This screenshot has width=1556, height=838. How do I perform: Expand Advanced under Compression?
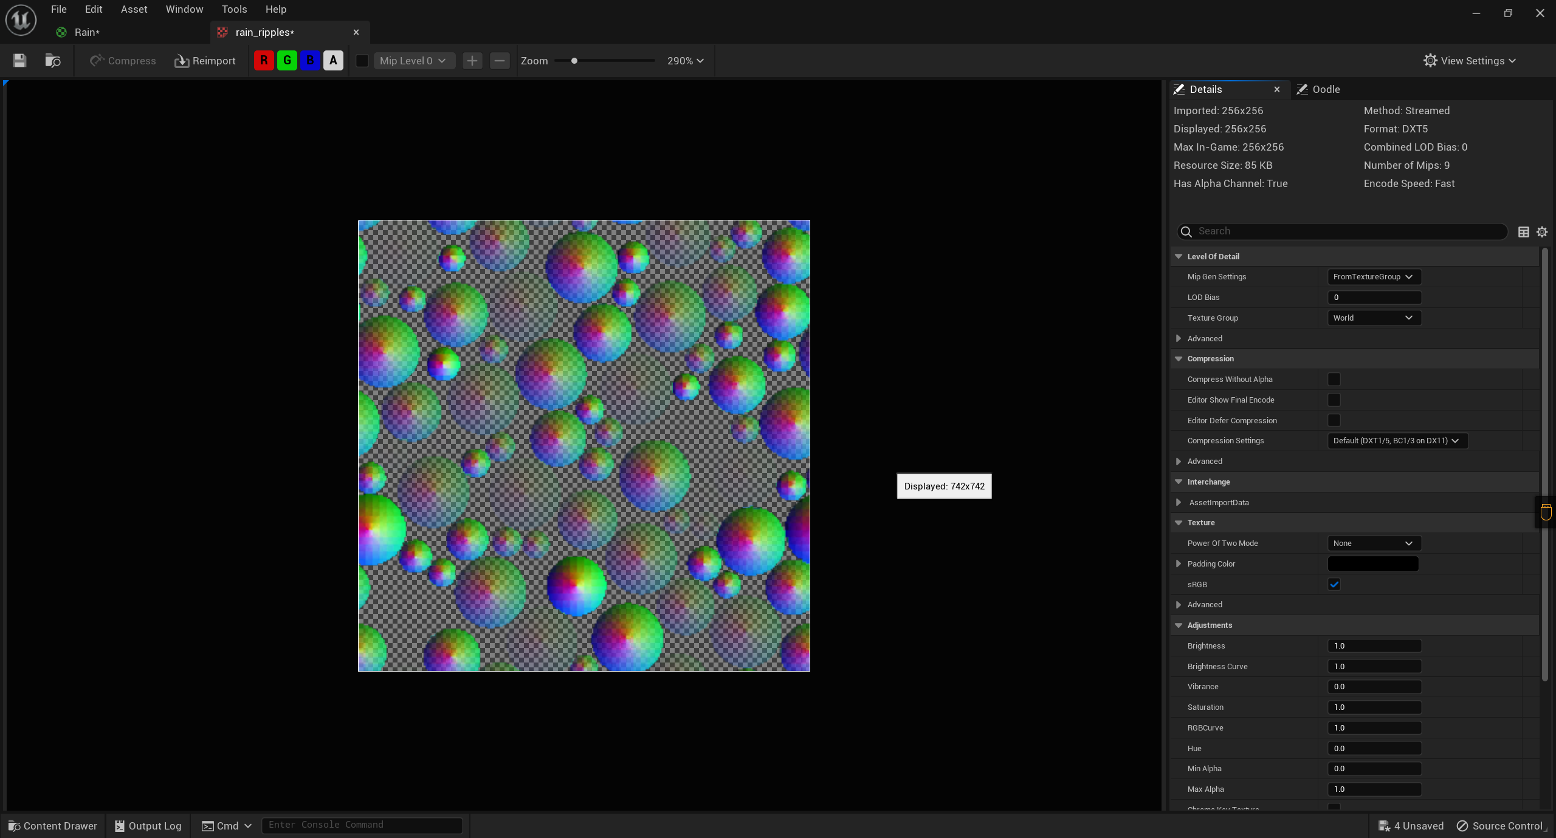pyautogui.click(x=1179, y=462)
